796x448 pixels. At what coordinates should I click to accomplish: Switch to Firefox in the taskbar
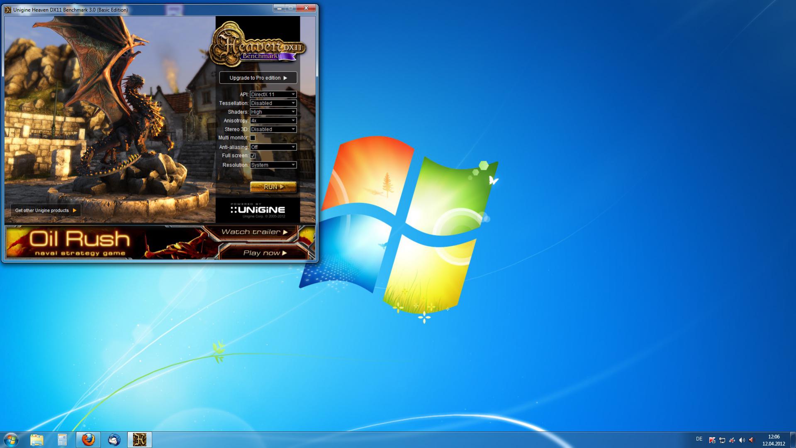pyautogui.click(x=88, y=440)
